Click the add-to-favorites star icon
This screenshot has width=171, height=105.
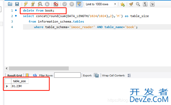(x=122, y=4)
